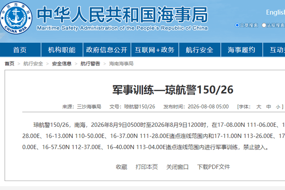Click 海南海事局 in the breadcrumb

(121, 64)
